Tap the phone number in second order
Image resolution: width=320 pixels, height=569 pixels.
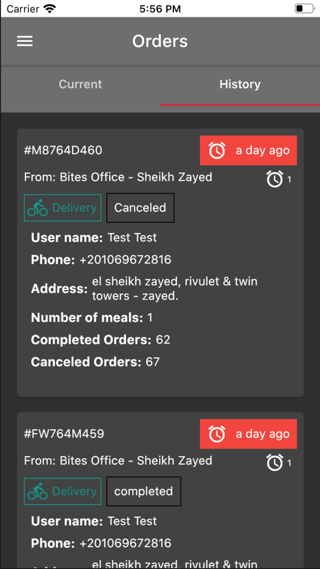tap(125, 543)
